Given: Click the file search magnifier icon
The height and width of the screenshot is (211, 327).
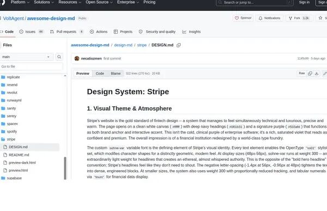Looking at the screenshot, I should coord(59,57).
